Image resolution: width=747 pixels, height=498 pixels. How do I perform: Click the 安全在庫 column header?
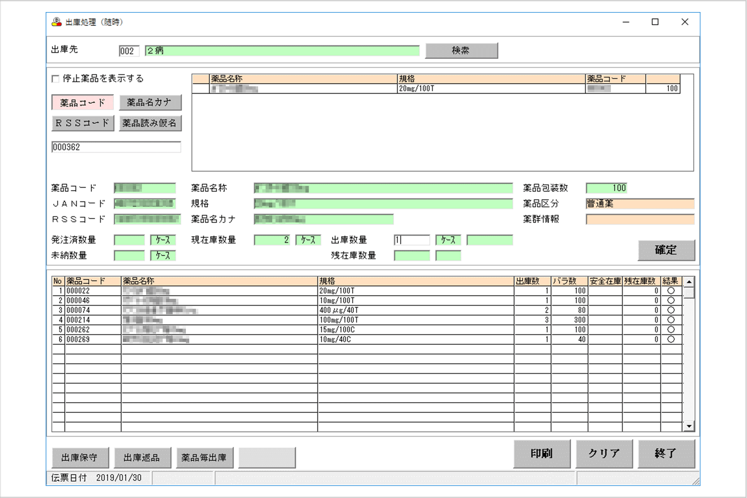point(605,281)
